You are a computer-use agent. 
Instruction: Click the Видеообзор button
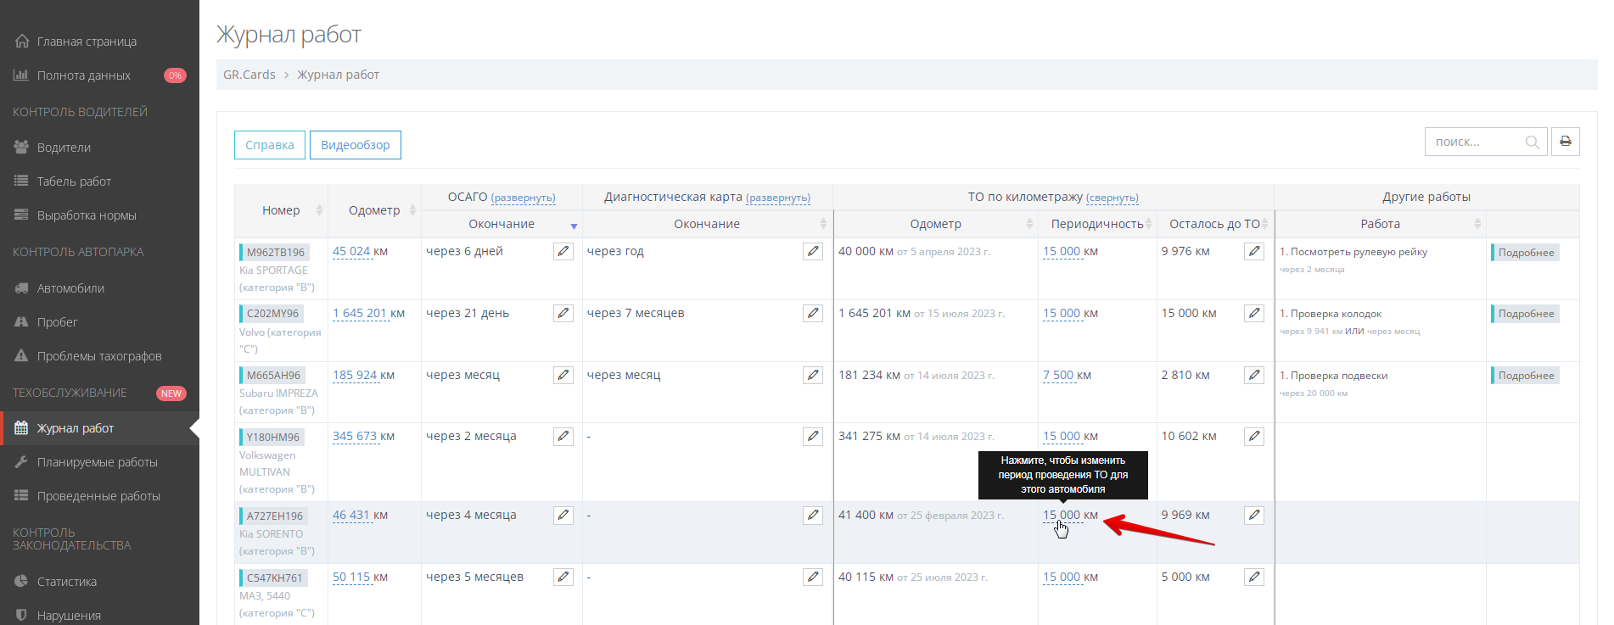(x=355, y=145)
